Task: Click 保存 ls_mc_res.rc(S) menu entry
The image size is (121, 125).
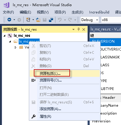Action: (x=65, y=102)
